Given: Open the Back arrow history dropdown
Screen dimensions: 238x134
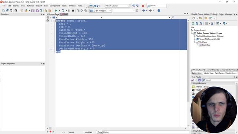Looking at the screenshot, I should pyautogui.click(x=147, y=11).
